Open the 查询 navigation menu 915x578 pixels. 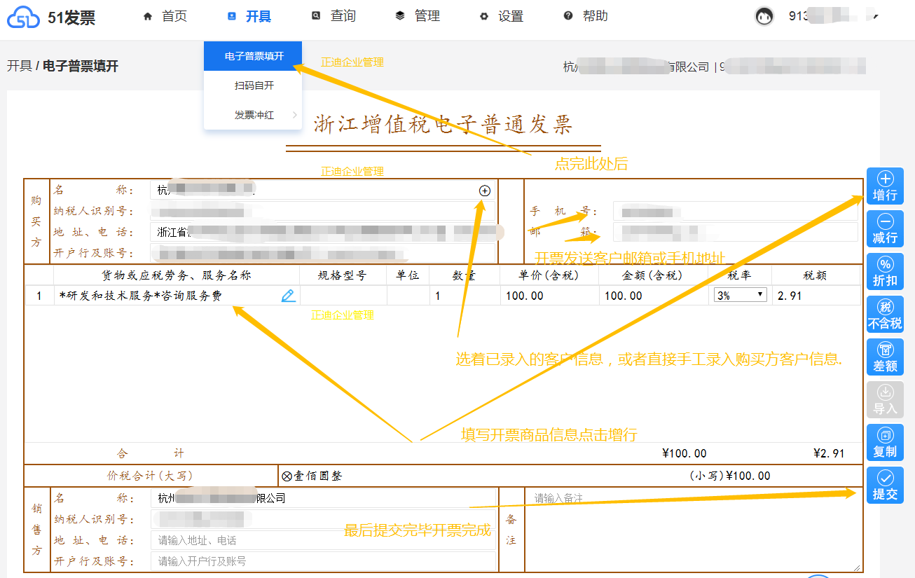[334, 16]
